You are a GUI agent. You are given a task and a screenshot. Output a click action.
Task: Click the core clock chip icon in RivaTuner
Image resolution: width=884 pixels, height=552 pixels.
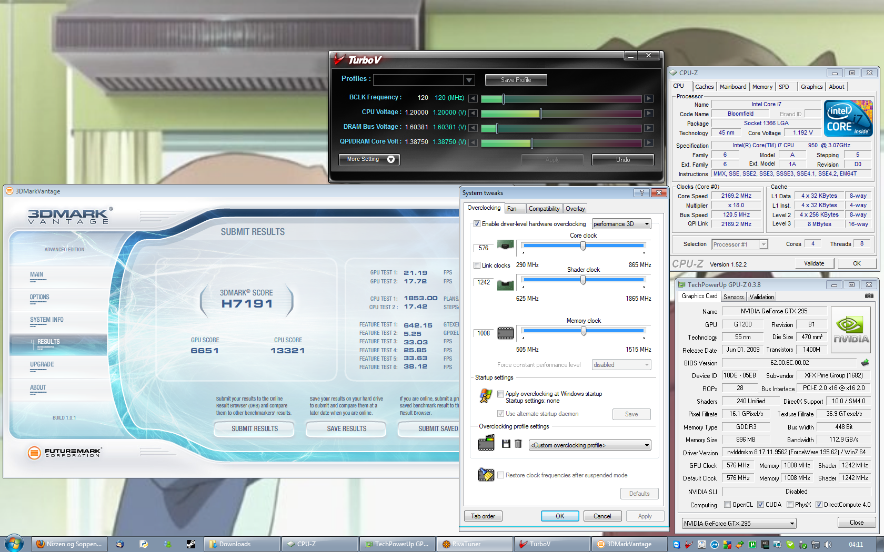pyautogui.click(x=506, y=244)
